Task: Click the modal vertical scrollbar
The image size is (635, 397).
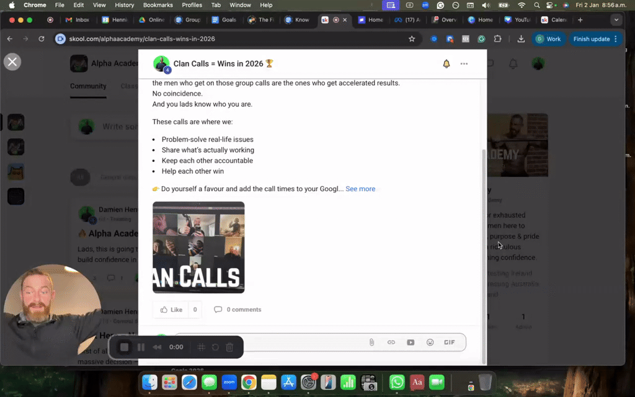Action: (484, 256)
